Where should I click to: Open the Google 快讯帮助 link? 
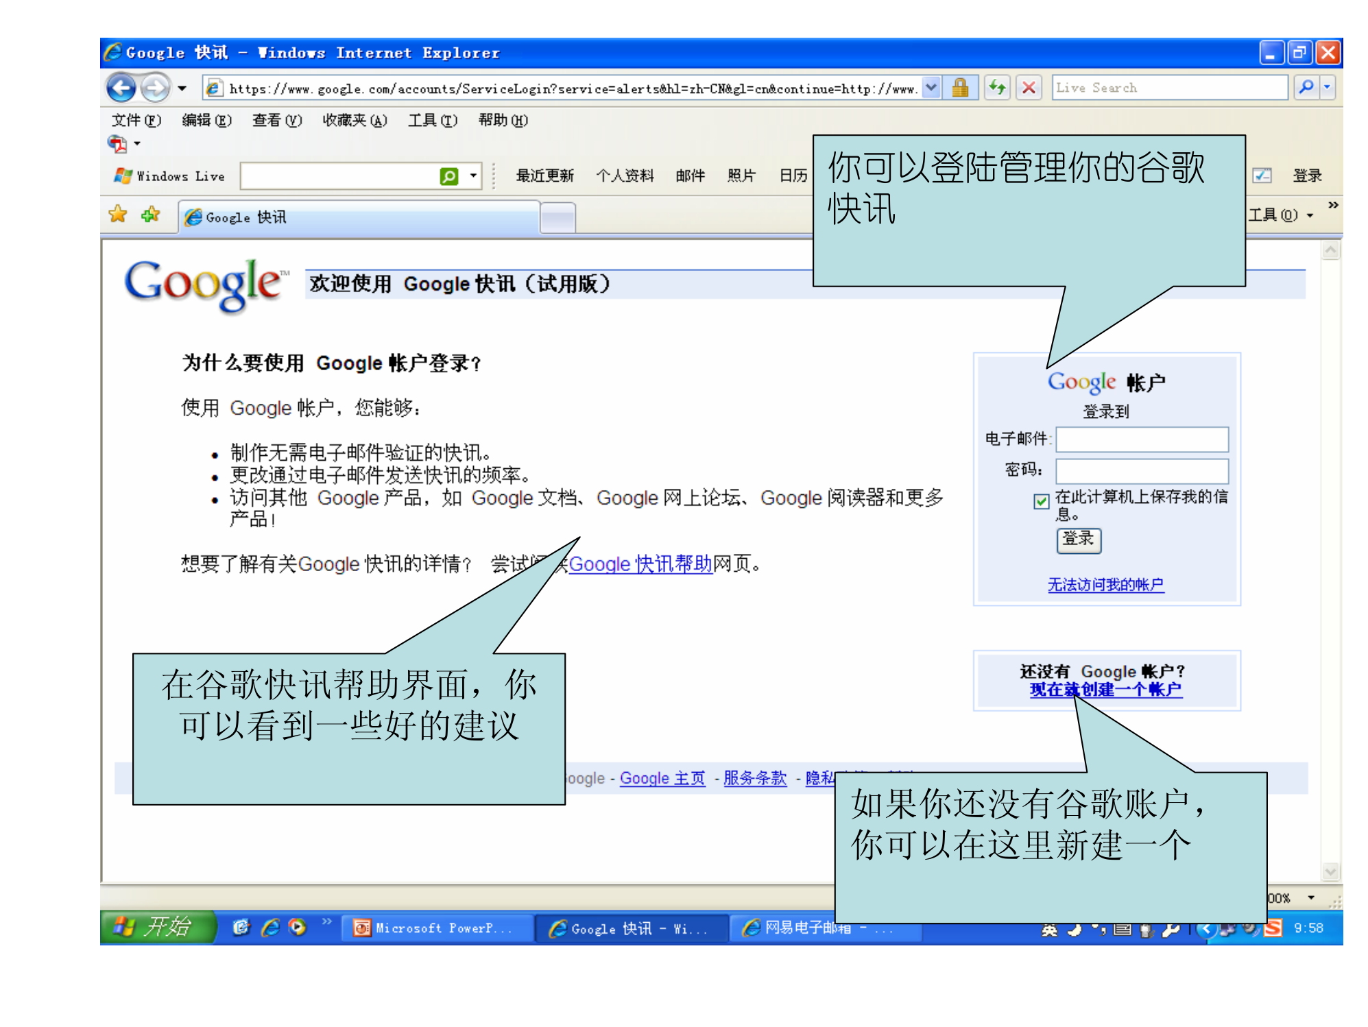pos(640,564)
